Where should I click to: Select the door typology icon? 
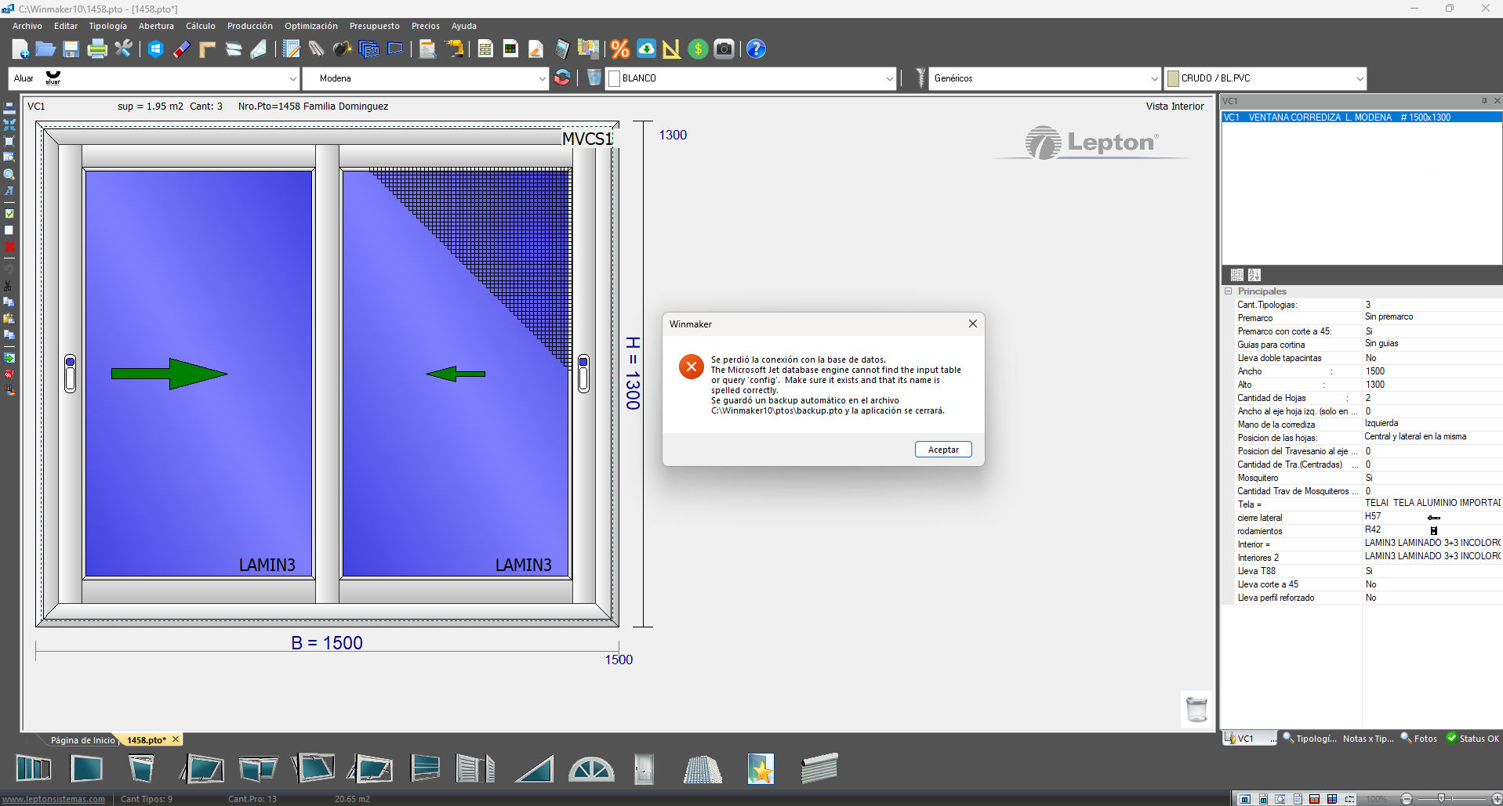point(644,769)
